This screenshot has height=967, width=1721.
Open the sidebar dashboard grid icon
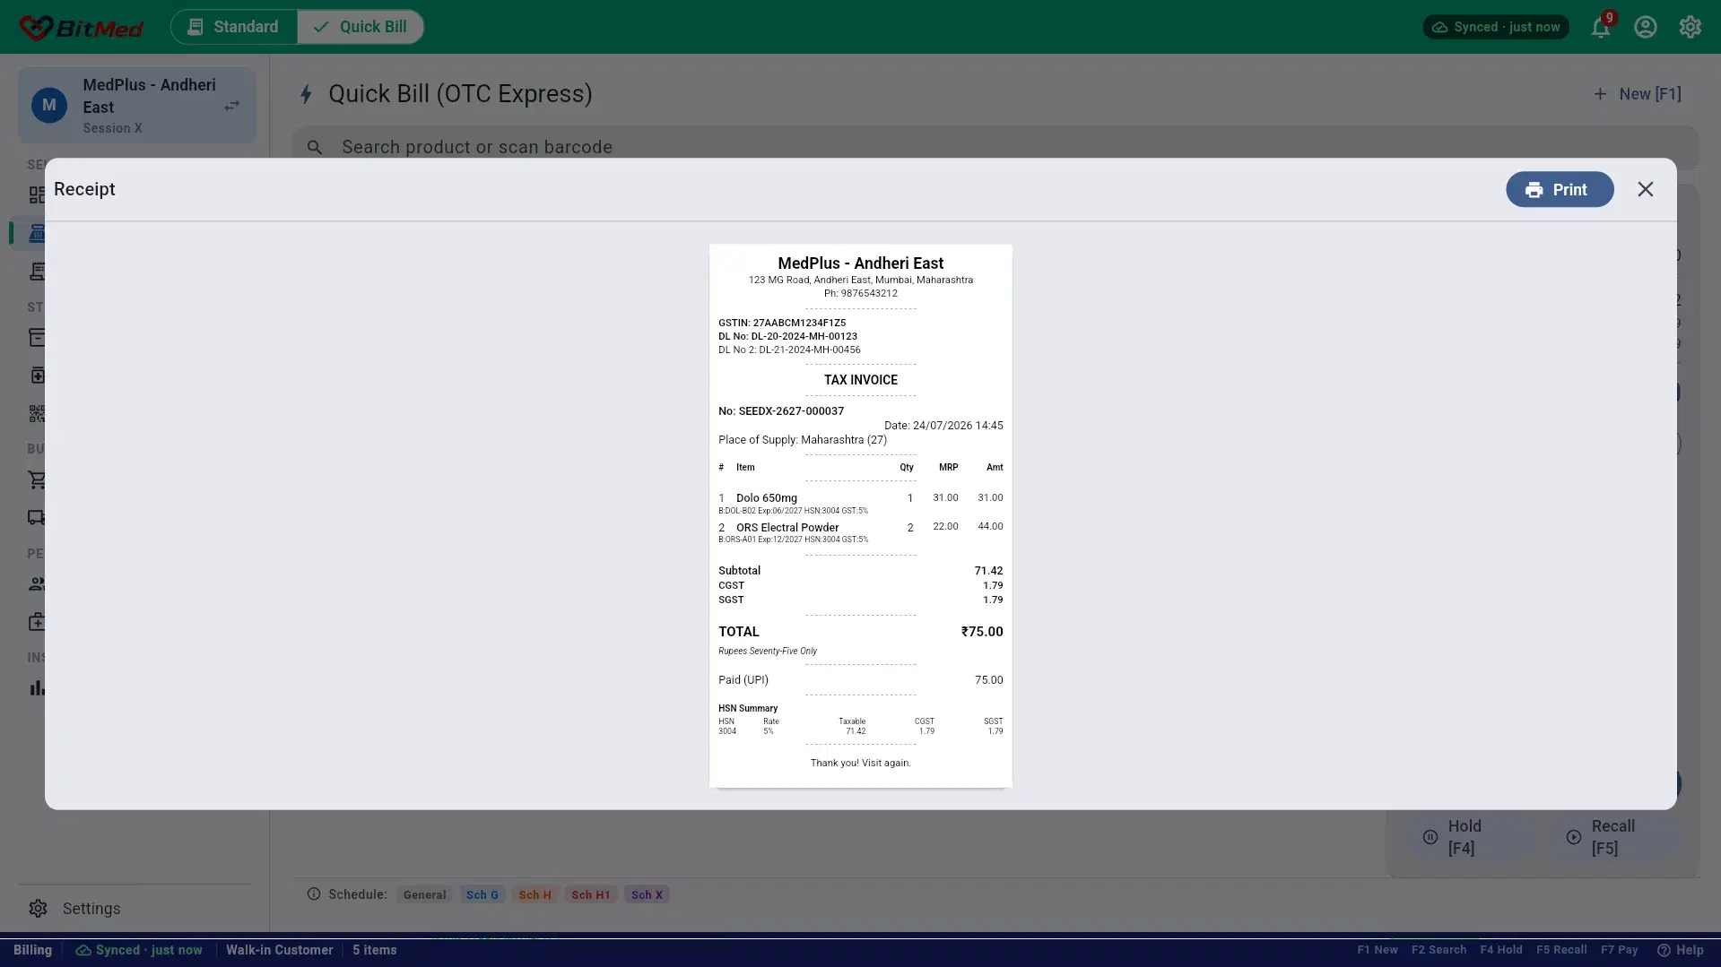point(37,195)
